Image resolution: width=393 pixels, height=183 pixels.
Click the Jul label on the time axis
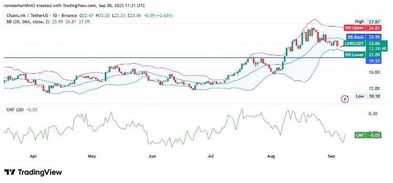[211, 156]
